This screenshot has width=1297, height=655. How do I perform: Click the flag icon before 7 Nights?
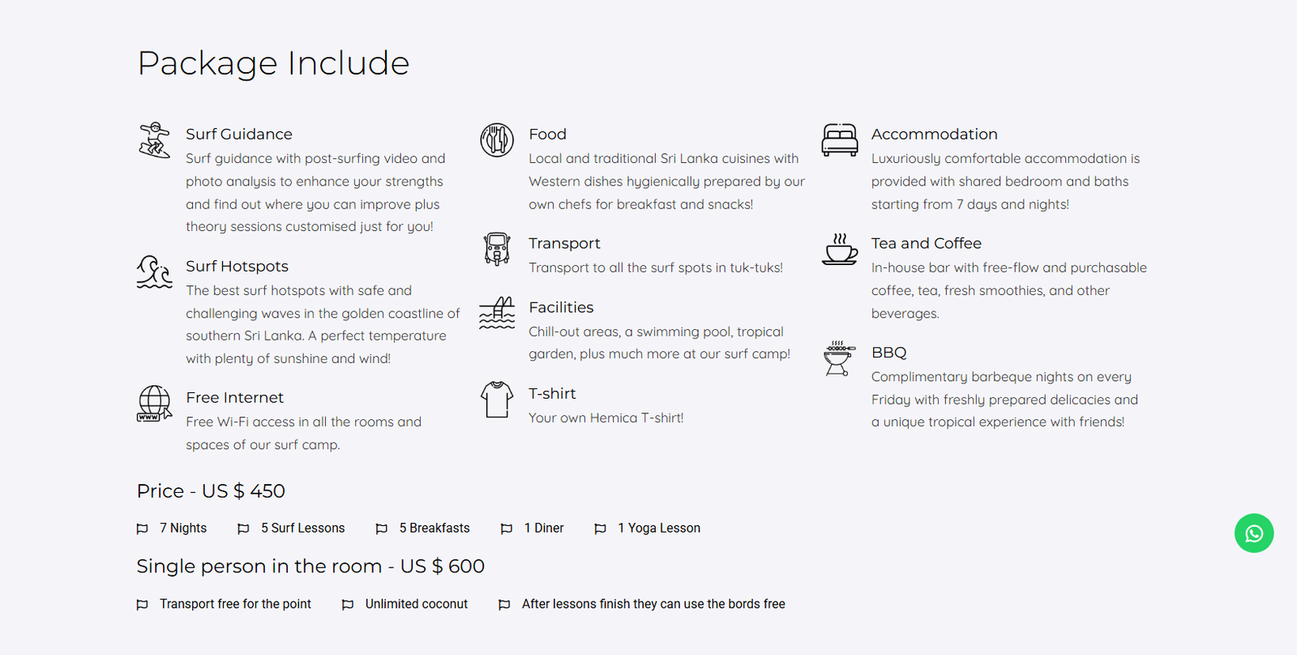(143, 529)
